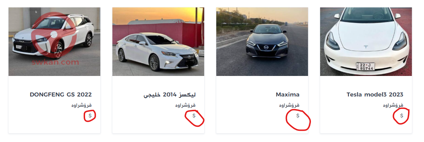This screenshot has height=142, width=424.
Task: Click فرۆشراوە sold label under DONGFENG GS
Action: point(82,105)
